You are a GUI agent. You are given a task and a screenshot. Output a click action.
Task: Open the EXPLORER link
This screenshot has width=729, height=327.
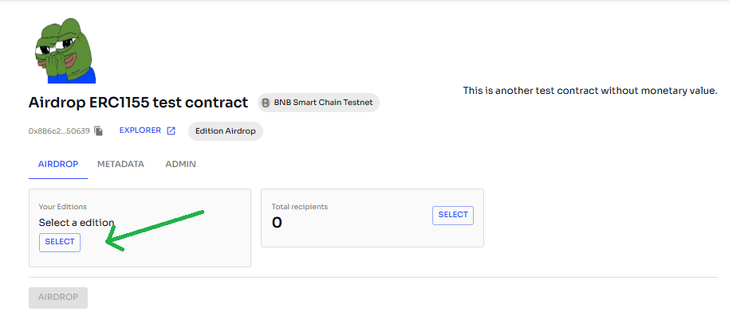(x=140, y=130)
